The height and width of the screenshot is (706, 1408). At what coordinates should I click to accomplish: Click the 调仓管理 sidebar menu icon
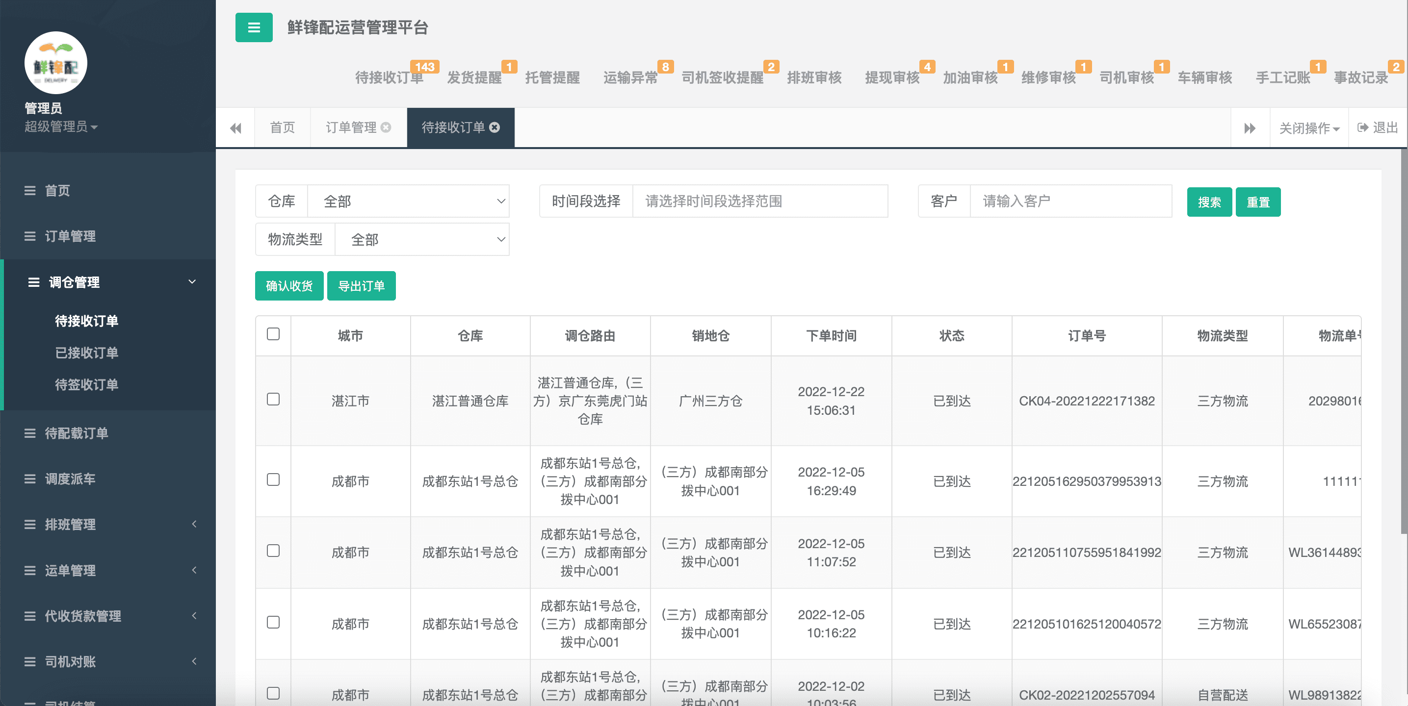pyautogui.click(x=34, y=282)
